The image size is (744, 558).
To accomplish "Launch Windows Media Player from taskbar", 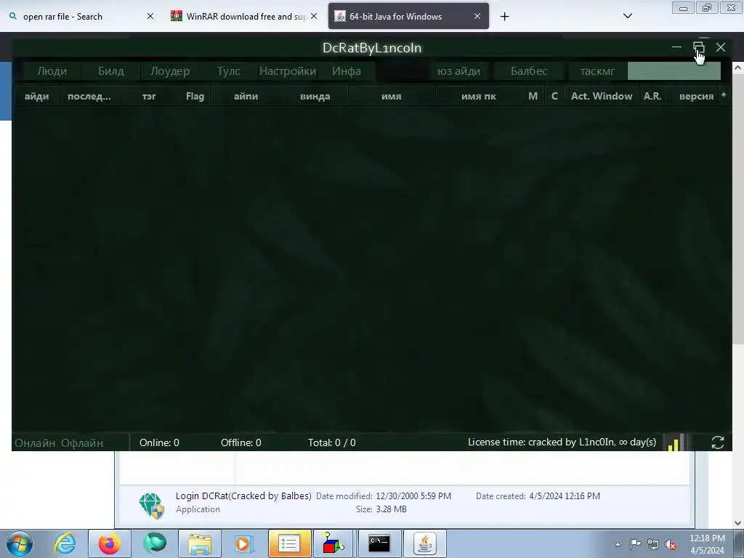I will 244,543.
